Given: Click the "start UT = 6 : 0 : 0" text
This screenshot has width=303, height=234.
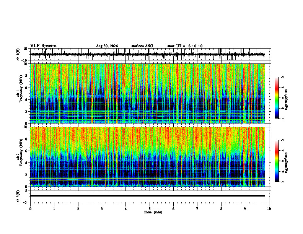Looking at the screenshot, I should (x=185, y=46).
